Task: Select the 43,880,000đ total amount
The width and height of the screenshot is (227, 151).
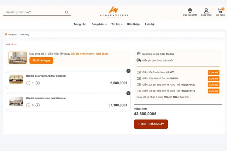Action: 145,114
